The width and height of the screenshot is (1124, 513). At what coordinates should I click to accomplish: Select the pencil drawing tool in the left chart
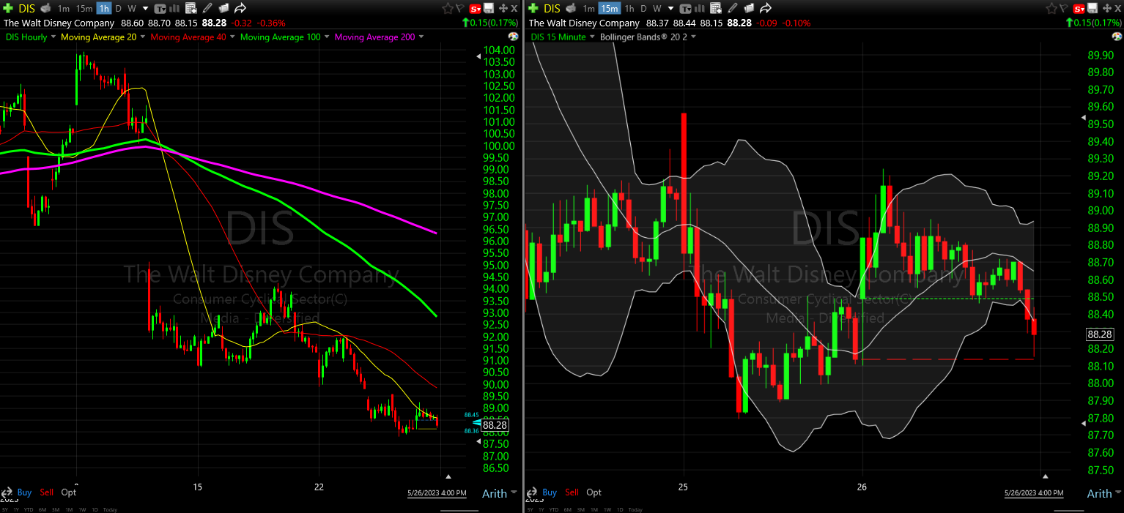tap(207, 9)
